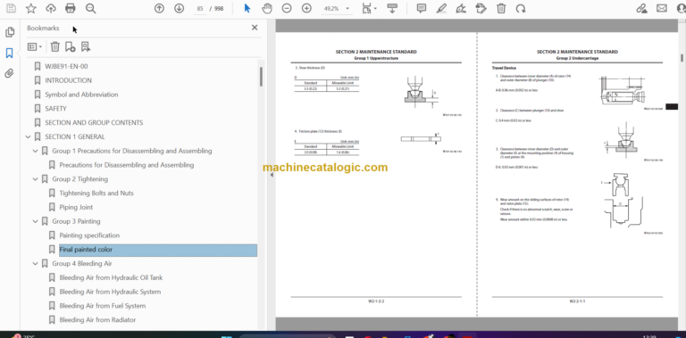Open the sign document tool

point(461,8)
